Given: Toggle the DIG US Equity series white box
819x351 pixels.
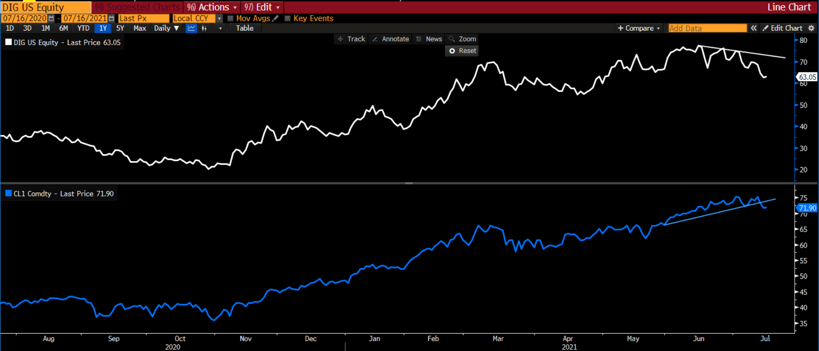Looking at the screenshot, I should [x=9, y=42].
